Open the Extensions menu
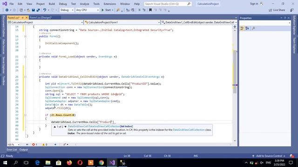The width and height of the screenshot is (298, 167). coord(110,4)
